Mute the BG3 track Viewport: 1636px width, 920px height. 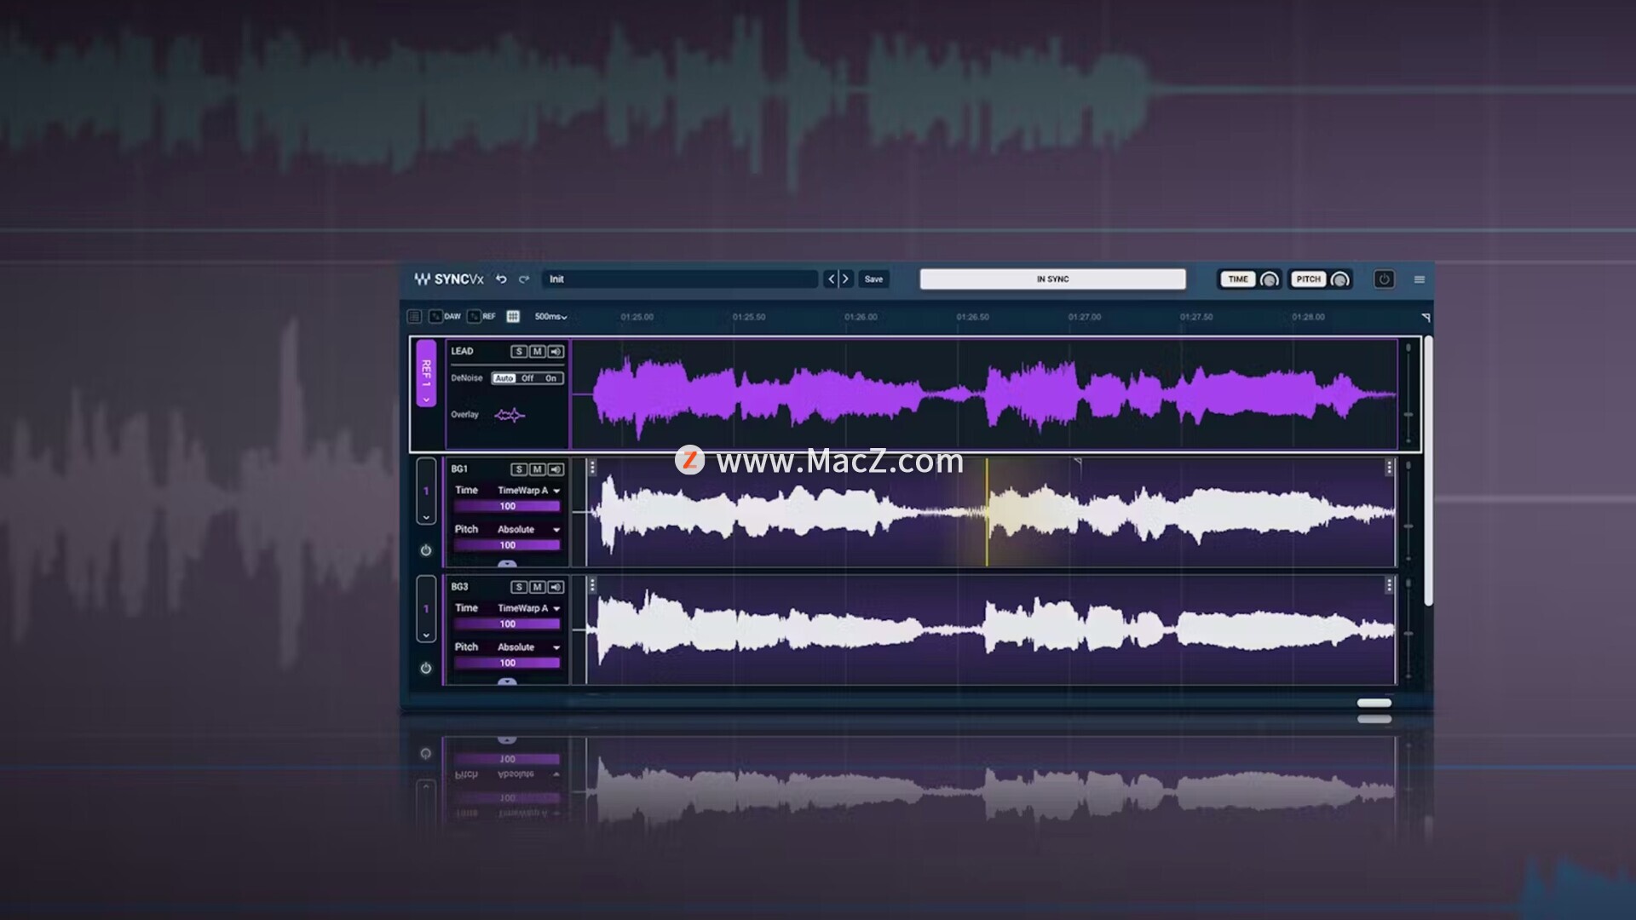537,587
